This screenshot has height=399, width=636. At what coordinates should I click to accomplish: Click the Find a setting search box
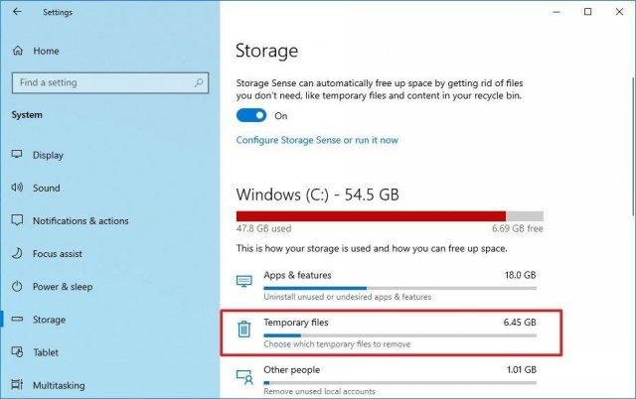click(x=110, y=82)
